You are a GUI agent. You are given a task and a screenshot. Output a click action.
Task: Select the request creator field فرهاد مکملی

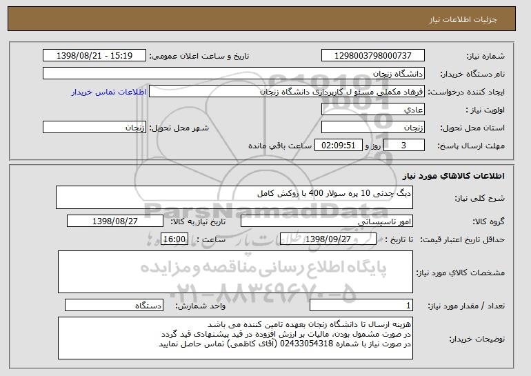[x=287, y=92]
